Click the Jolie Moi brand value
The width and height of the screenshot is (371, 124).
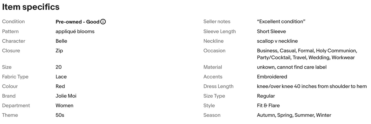click(66, 96)
